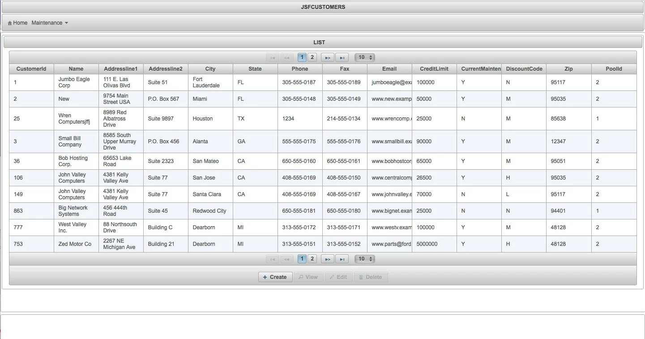Click the jumboeagle email cell

(389, 82)
